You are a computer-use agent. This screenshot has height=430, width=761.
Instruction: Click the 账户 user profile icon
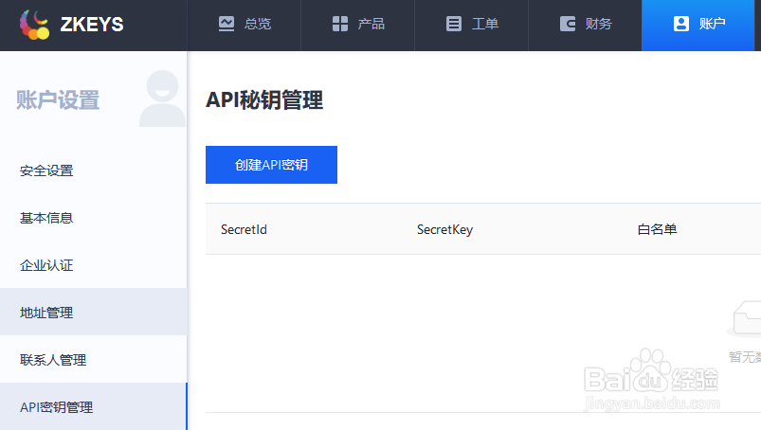(681, 24)
